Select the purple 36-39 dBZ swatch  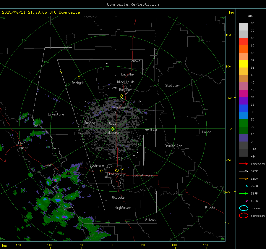244,101
